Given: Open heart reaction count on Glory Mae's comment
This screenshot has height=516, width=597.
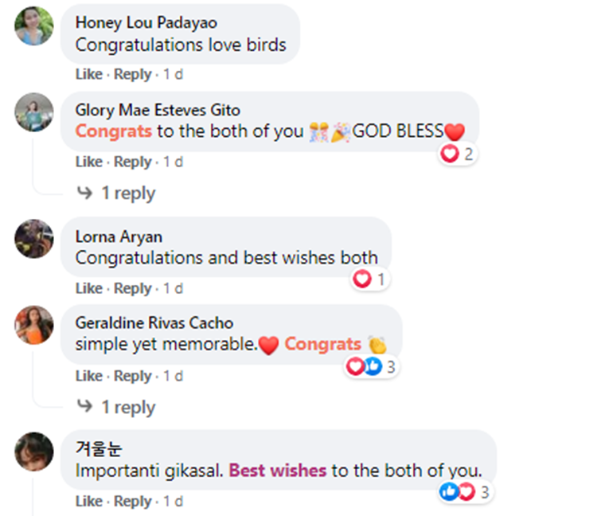Looking at the screenshot, I should (x=457, y=154).
